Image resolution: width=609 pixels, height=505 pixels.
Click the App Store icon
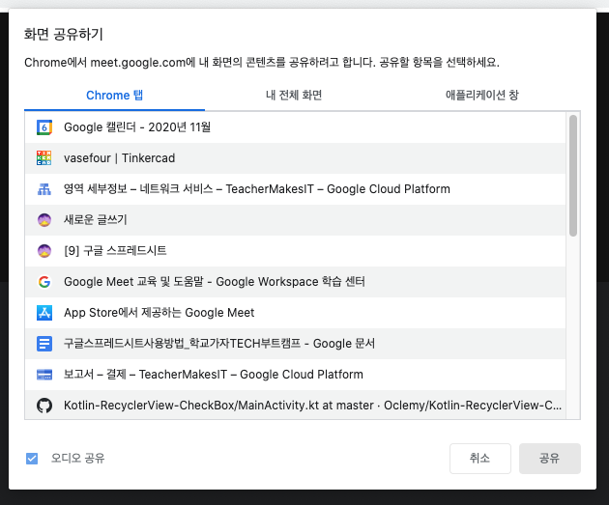[x=44, y=313]
